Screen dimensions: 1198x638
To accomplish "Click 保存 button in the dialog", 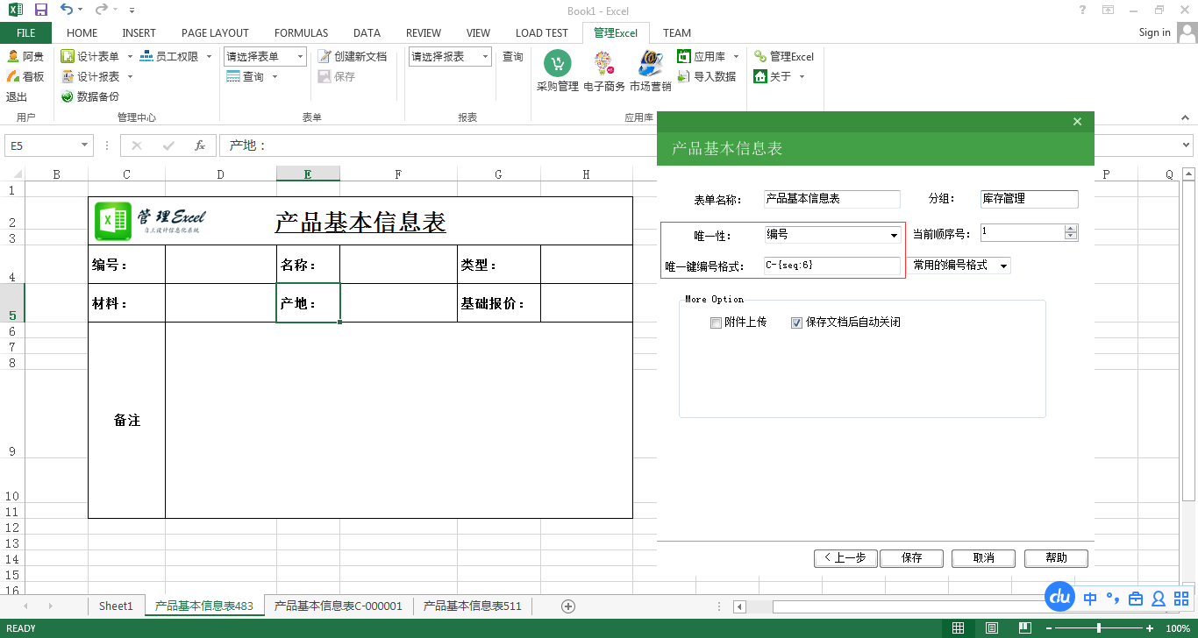I will (x=912, y=558).
